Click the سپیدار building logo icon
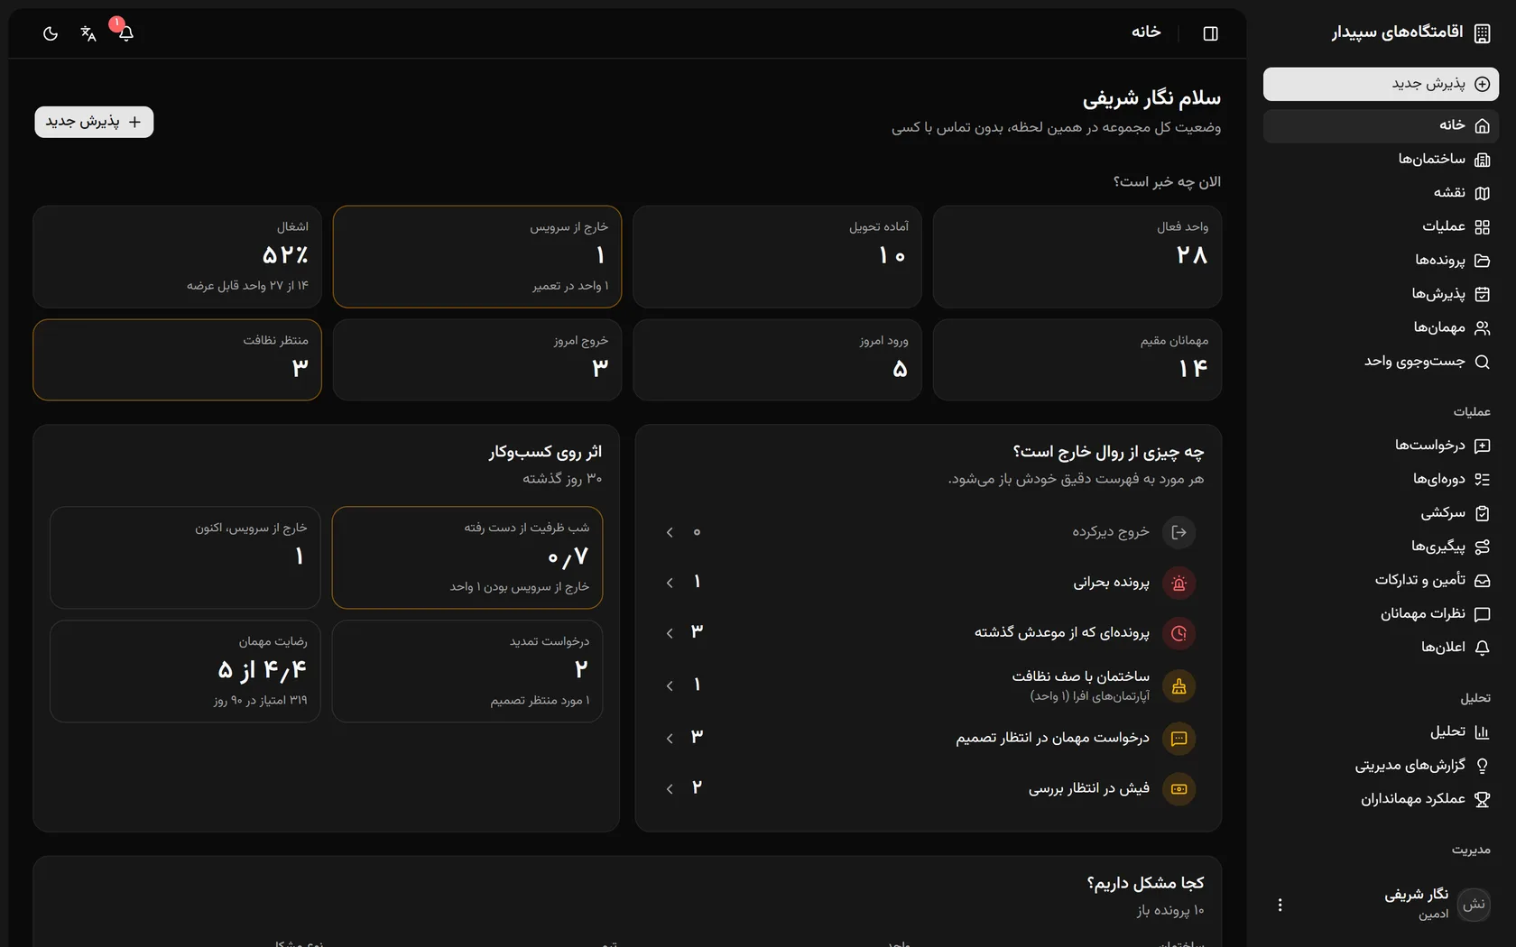 pos(1482,33)
